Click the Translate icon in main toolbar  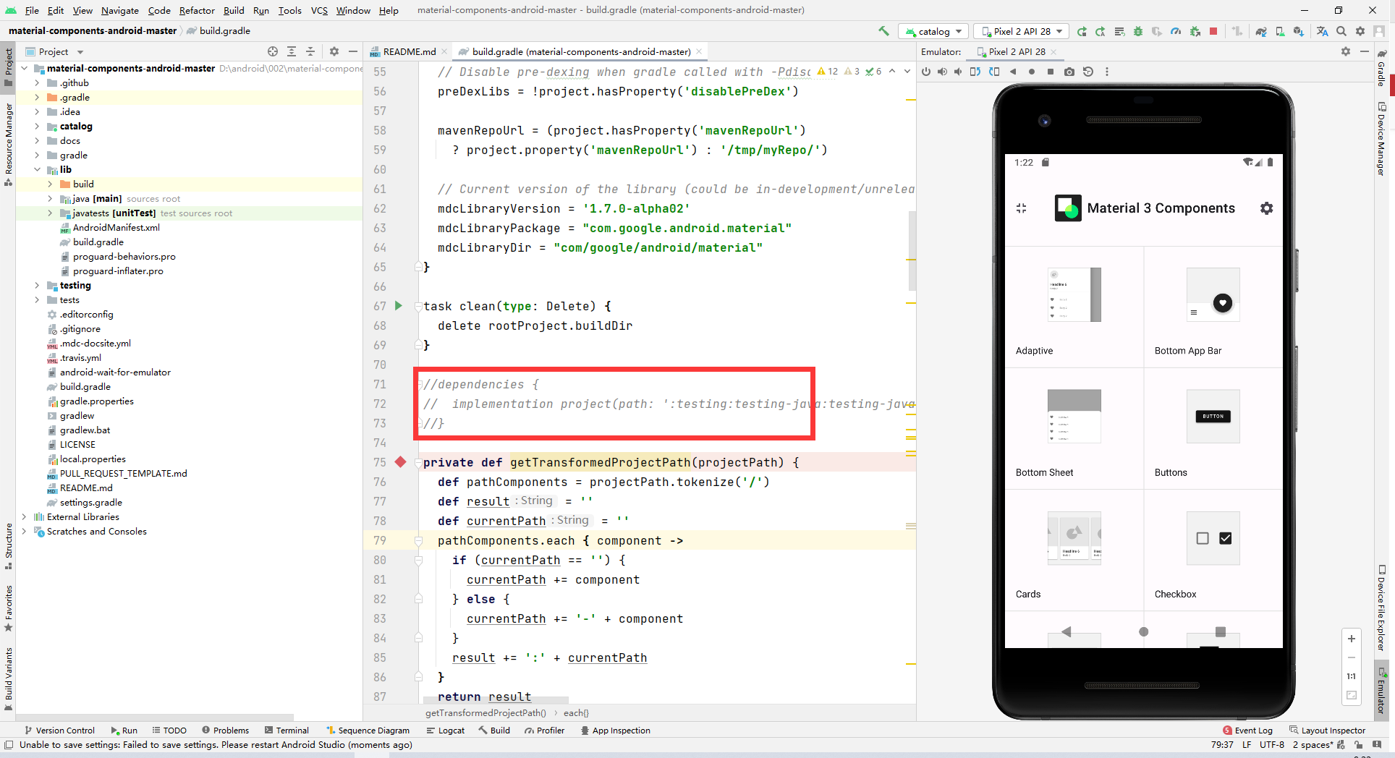(1323, 31)
